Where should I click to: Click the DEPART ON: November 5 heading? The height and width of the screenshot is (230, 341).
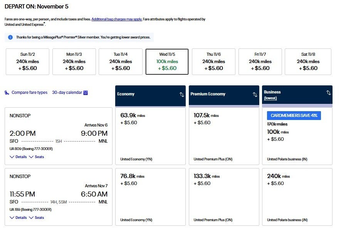point(37,7)
